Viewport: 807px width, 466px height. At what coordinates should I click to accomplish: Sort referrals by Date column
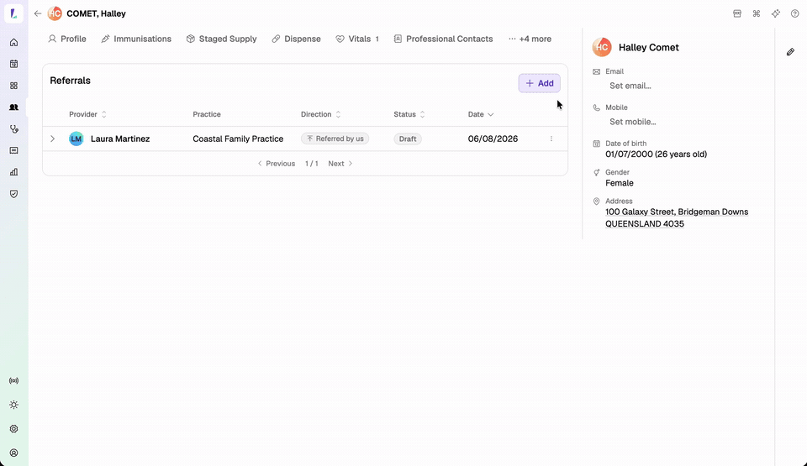[x=481, y=114]
